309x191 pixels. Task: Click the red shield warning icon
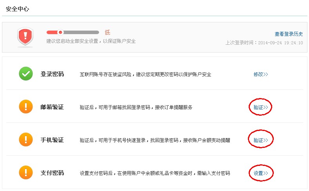pyautogui.click(x=25, y=37)
